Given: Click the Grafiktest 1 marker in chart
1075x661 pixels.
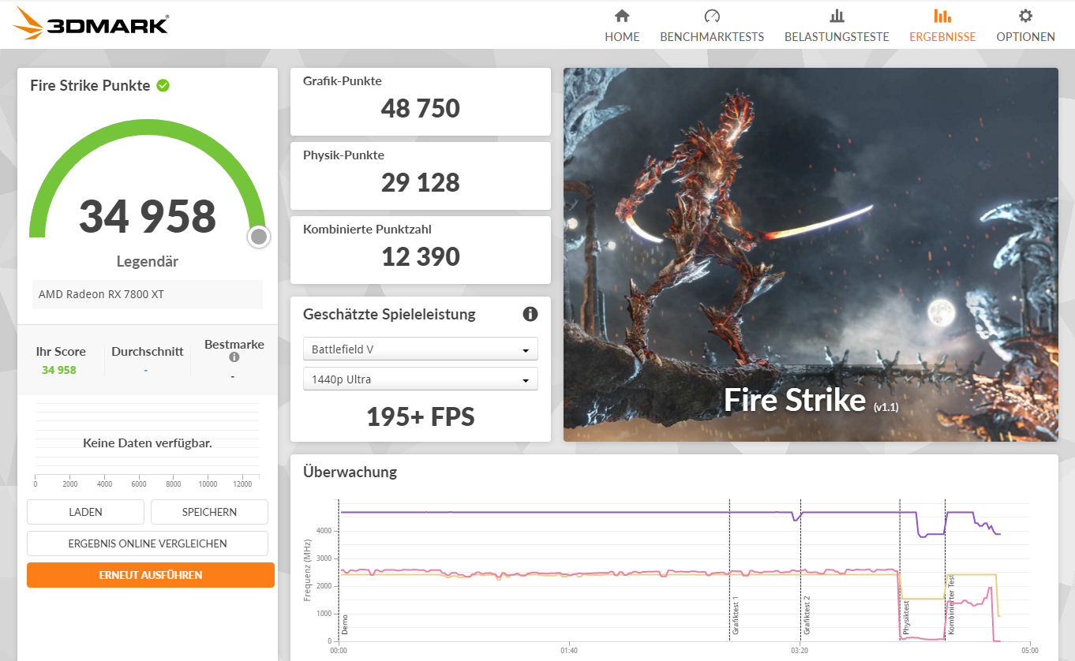Looking at the screenshot, I should (x=736, y=616).
